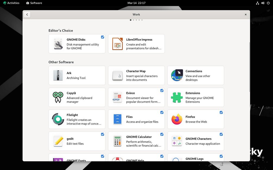Click the 'View and use other desktops' description
Image resolution: width=273 pixels, height=170 pixels.
click(x=198, y=78)
